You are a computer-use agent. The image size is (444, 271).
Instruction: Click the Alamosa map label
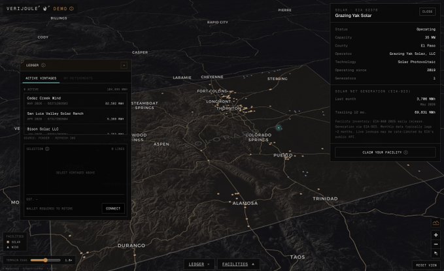tap(245, 203)
